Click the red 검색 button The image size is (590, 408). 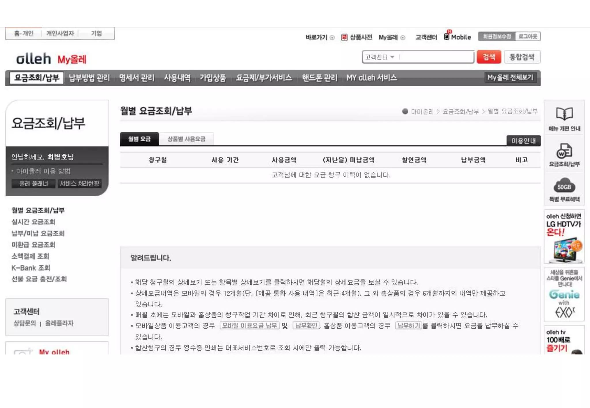click(489, 57)
